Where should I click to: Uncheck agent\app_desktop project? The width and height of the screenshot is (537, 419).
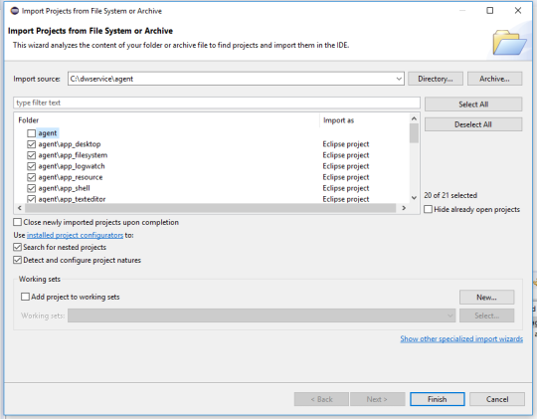click(x=31, y=144)
